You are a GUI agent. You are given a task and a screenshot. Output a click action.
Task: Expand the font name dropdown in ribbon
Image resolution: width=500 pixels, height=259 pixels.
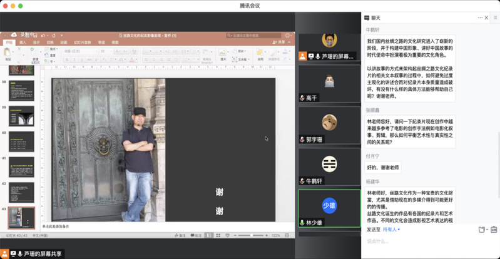pos(81,50)
